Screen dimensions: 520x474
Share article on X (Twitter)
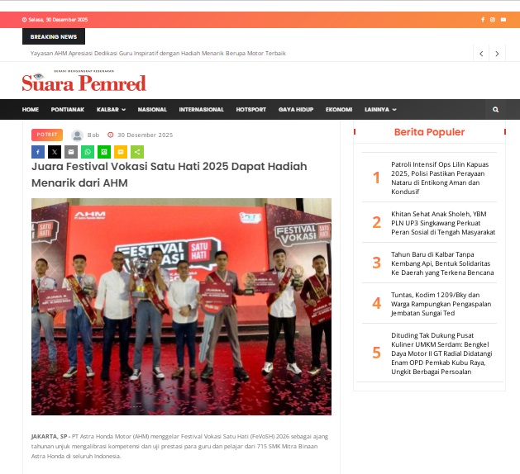click(55, 152)
